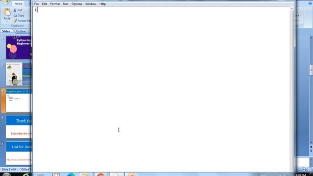The image size is (313, 176).
Task: Click 'Slide 3 of 9' in status bar
Action: point(9,170)
